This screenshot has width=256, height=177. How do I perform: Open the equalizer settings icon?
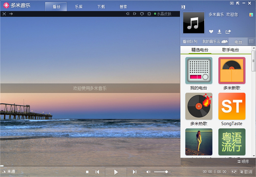click(234, 172)
